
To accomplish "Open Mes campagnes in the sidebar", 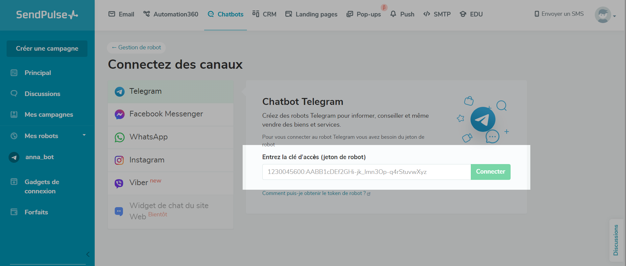I will 49,114.
